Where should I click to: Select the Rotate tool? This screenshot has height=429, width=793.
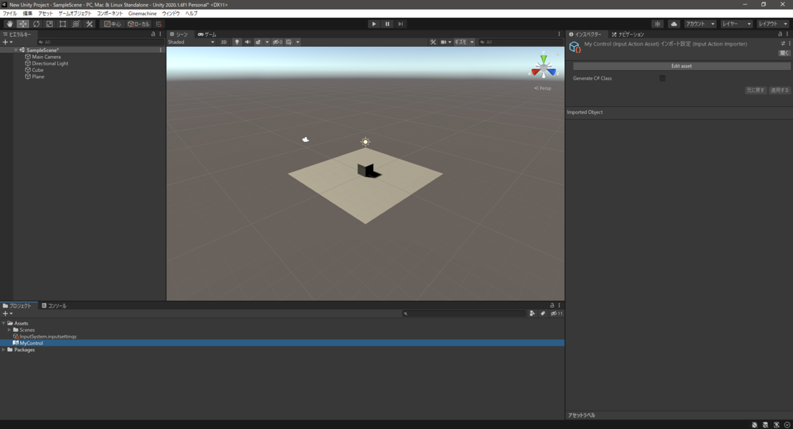[x=36, y=24]
